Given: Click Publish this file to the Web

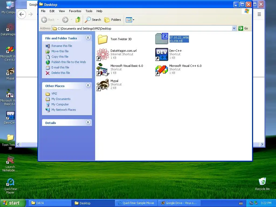Looking at the screenshot, I should [x=69, y=62].
